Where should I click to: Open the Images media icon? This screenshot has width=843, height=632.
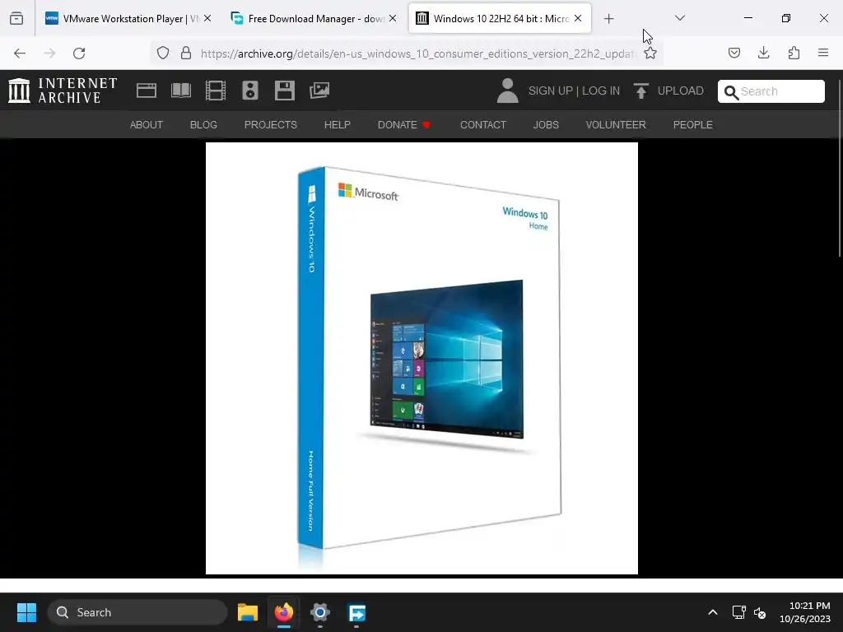(x=319, y=91)
